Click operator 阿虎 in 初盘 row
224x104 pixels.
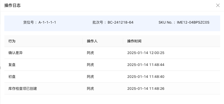(90, 77)
